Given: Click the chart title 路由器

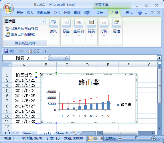Looking at the screenshot, I should 89,82.
